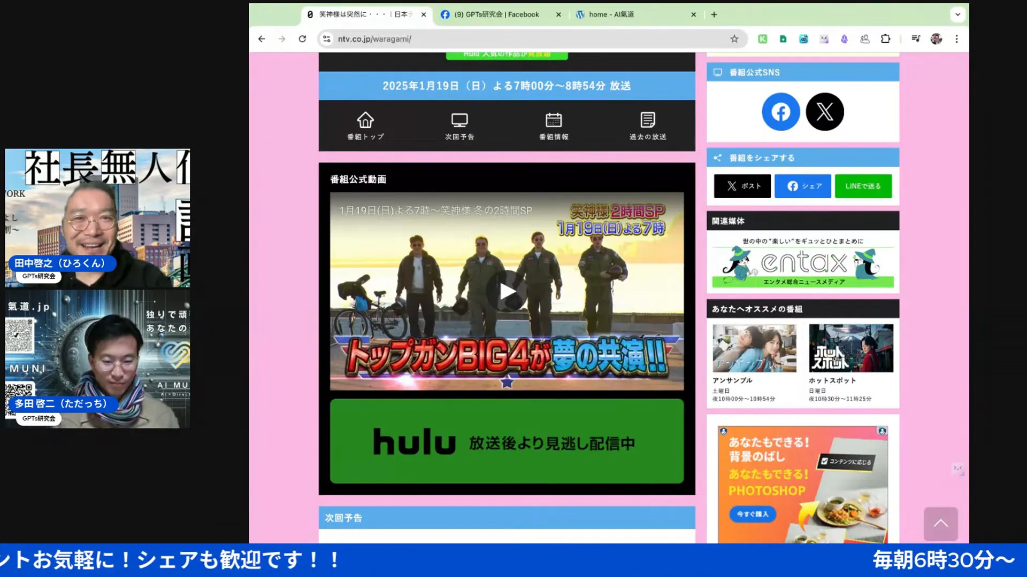Open 番組情報 calendar icon

click(x=554, y=126)
